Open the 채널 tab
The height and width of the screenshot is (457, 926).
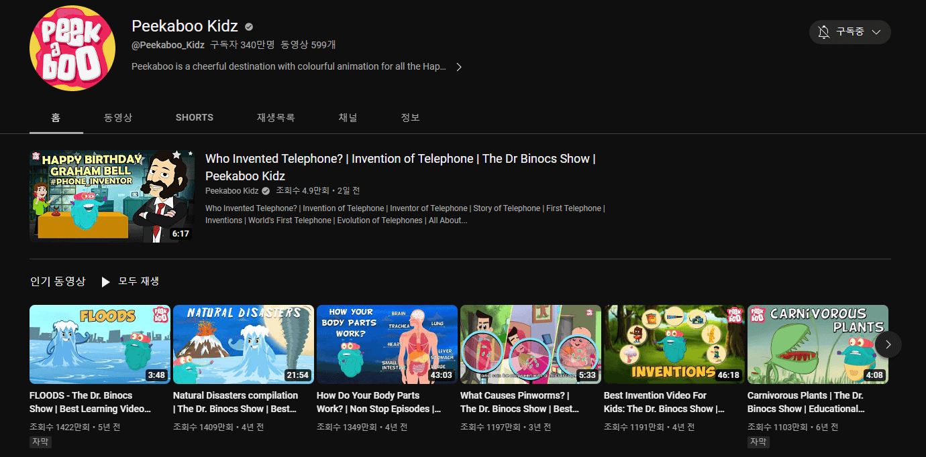[348, 117]
